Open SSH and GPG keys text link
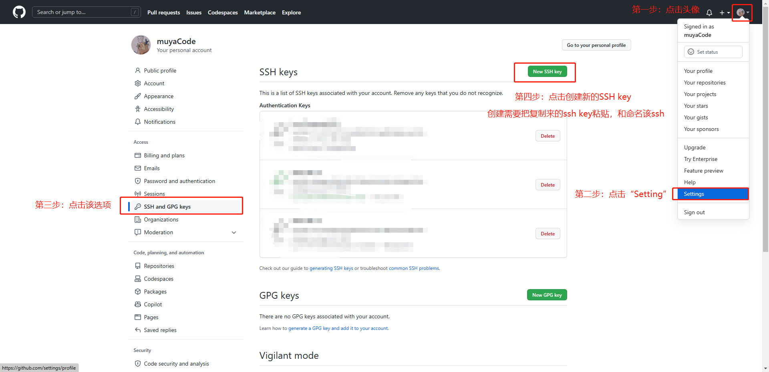The height and width of the screenshot is (372, 769). coord(167,207)
